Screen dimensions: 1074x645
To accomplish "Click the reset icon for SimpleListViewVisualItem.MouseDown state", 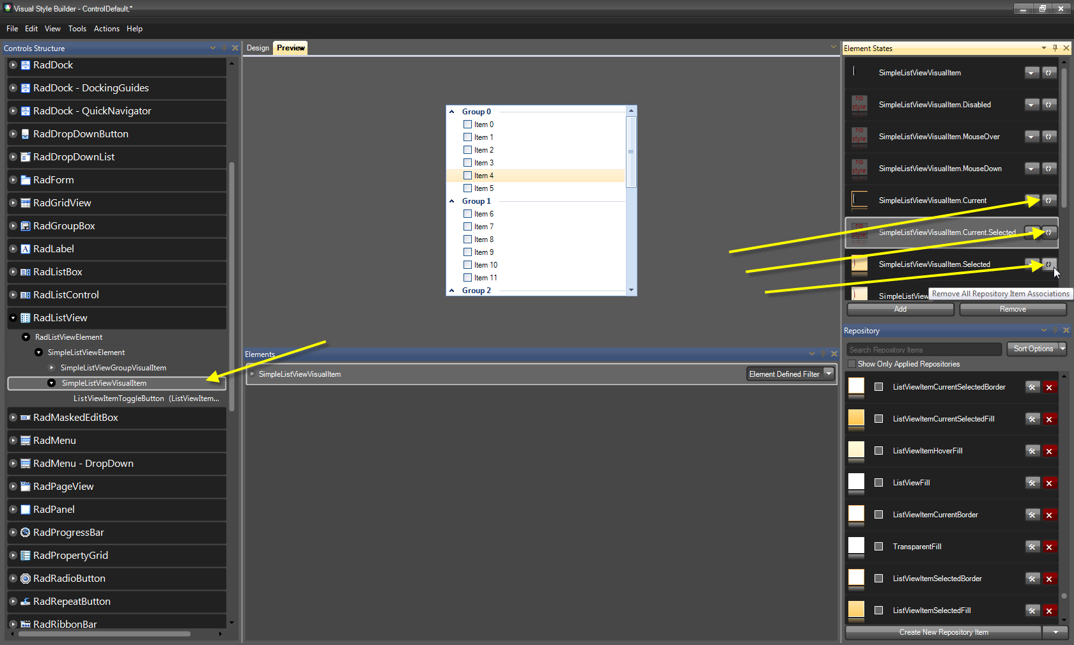I will point(1049,169).
